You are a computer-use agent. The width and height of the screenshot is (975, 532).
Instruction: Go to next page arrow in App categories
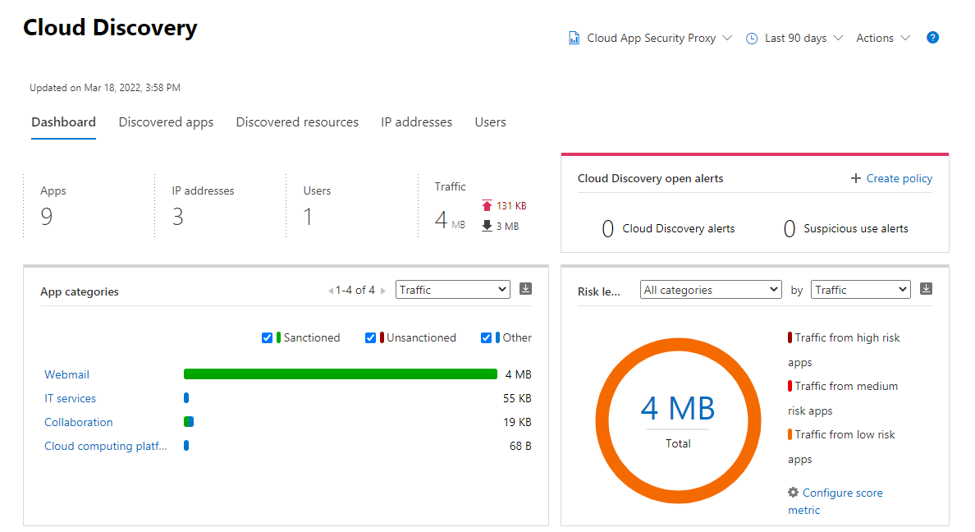pyautogui.click(x=383, y=291)
